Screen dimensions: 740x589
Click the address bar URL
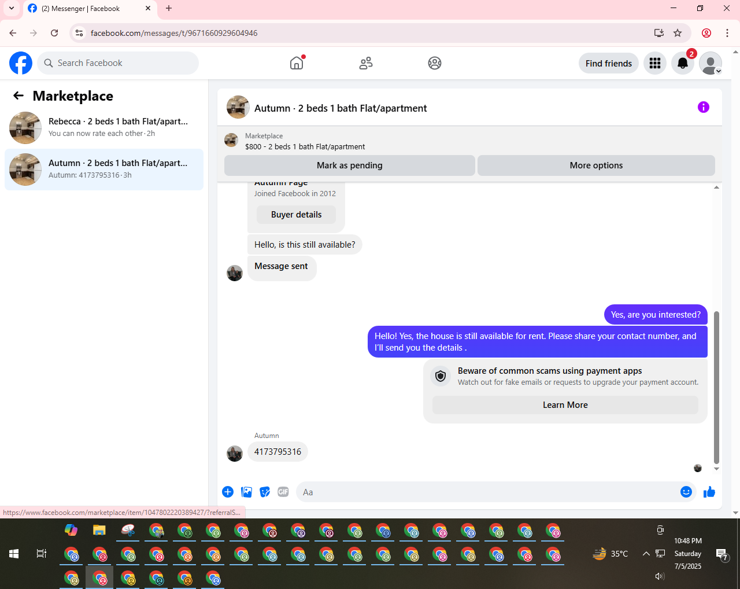(x=174, y=33)
